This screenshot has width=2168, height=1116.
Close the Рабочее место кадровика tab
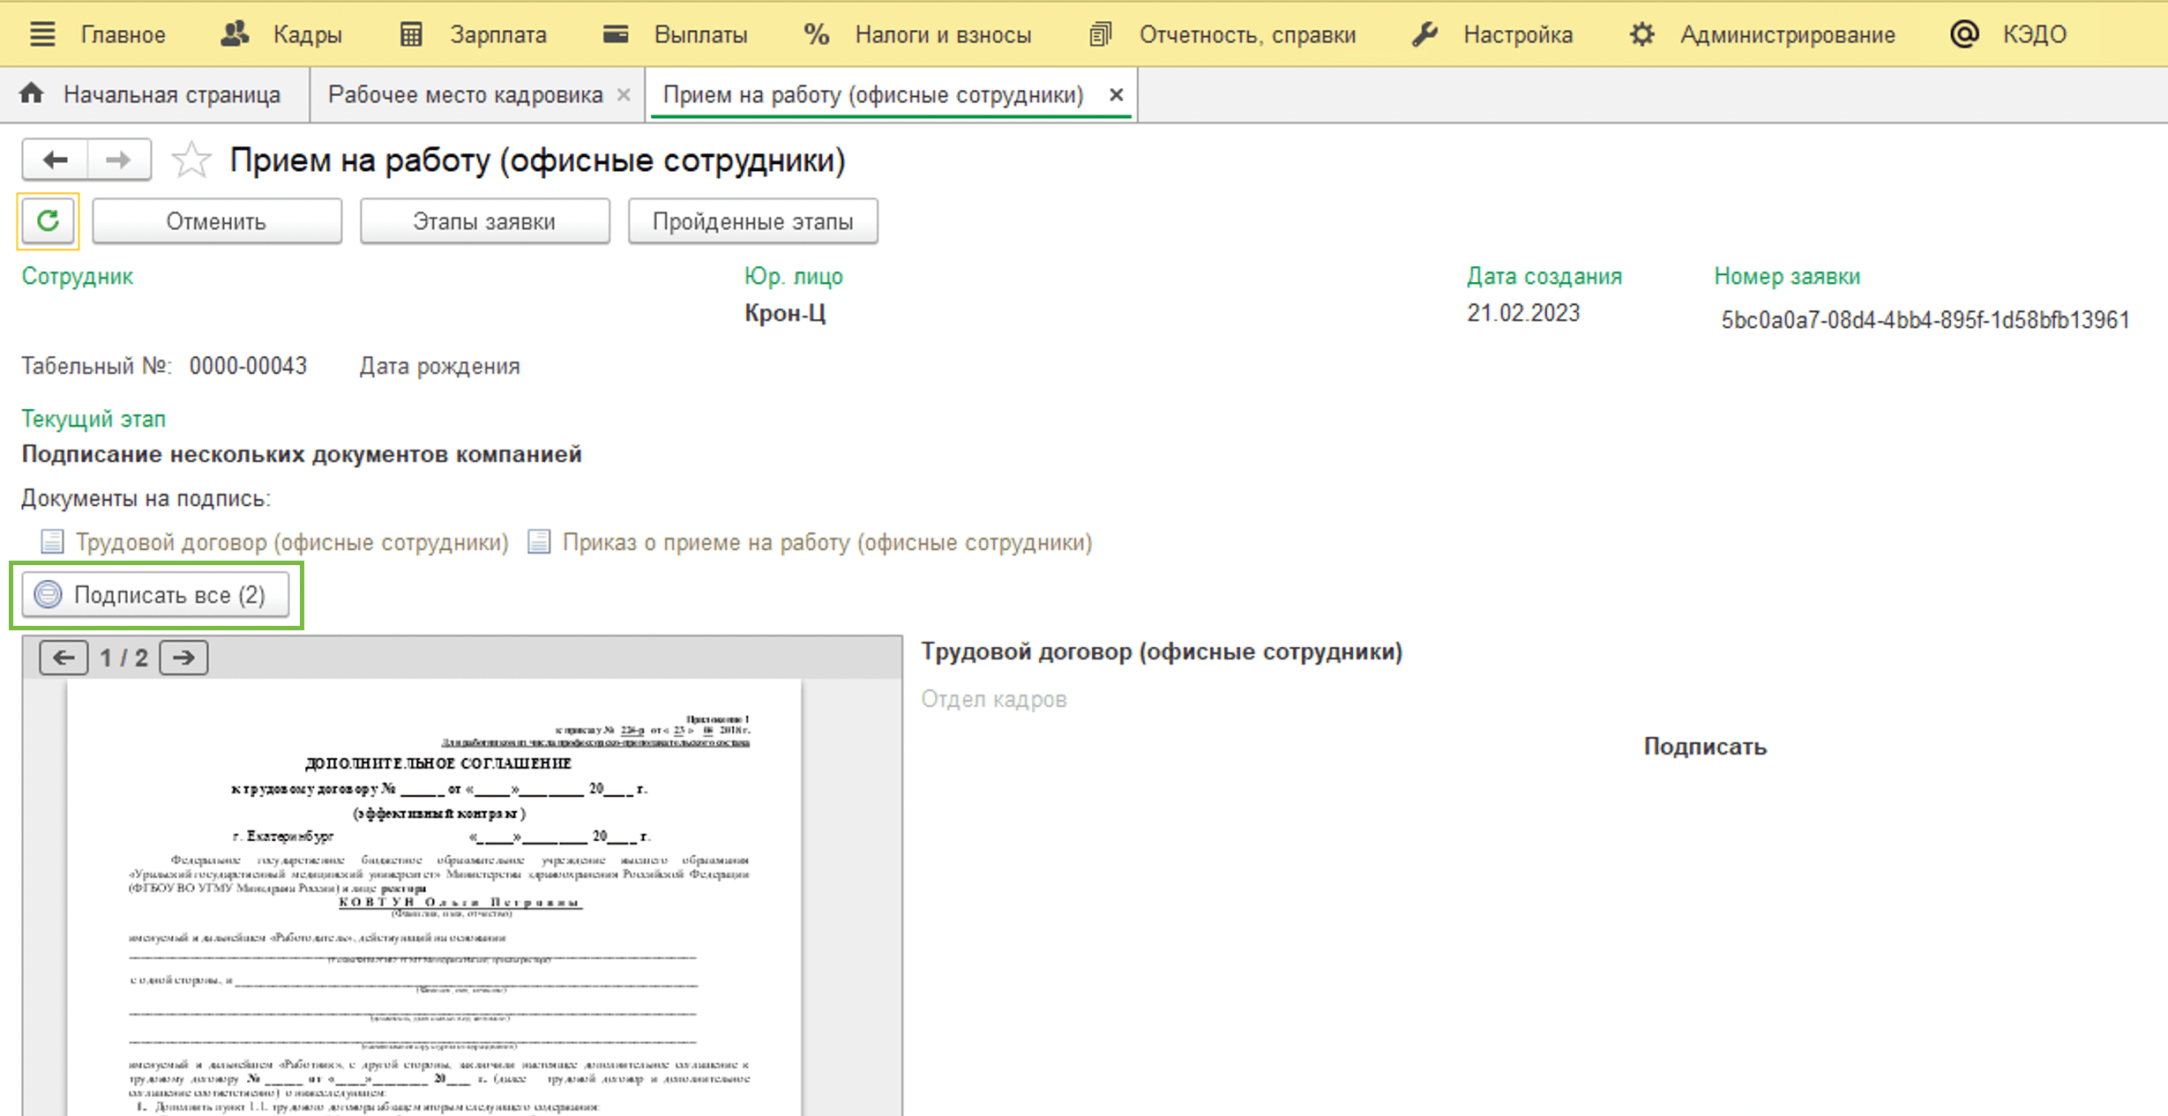pos(624,94)
